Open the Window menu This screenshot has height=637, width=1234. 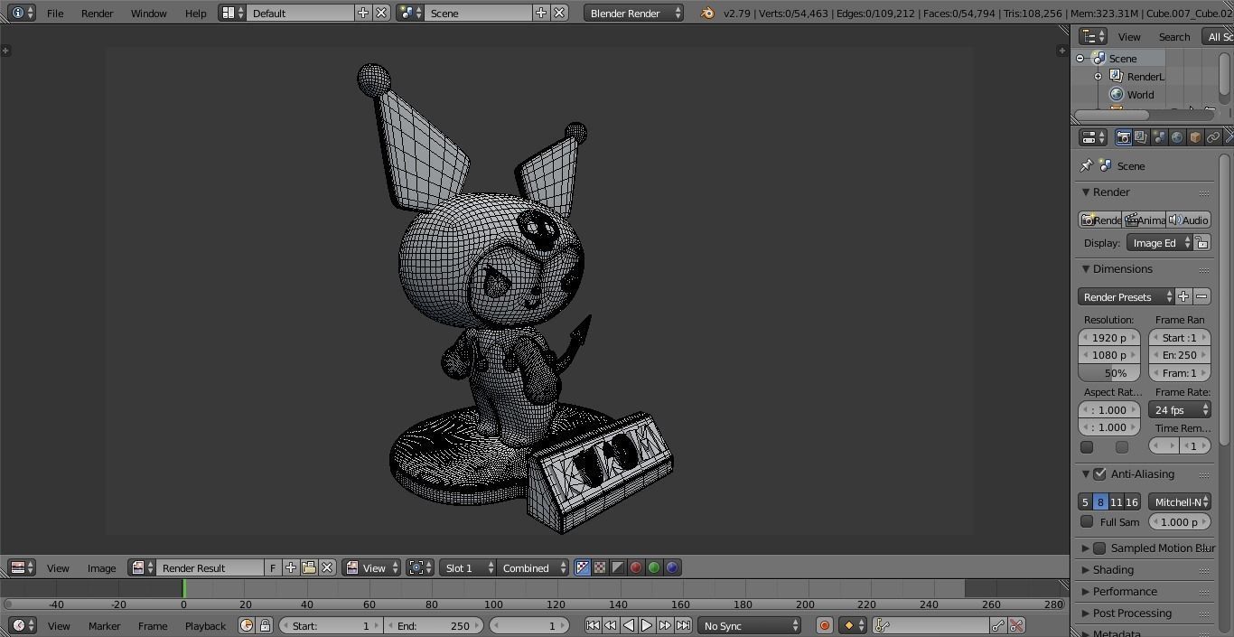[x=148, y=13]
